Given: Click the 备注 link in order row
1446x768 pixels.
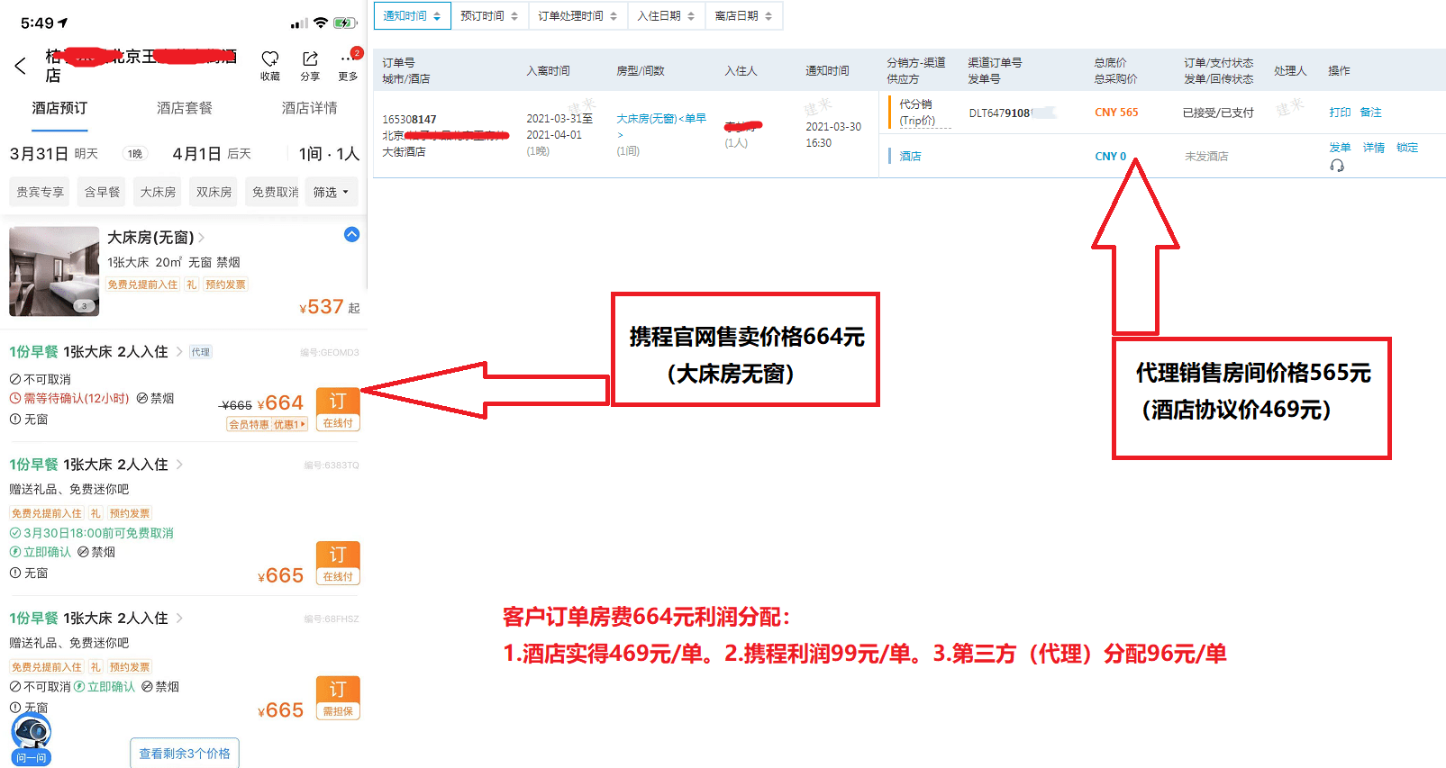Looking at the screenshot, I should pos(1370,113).
